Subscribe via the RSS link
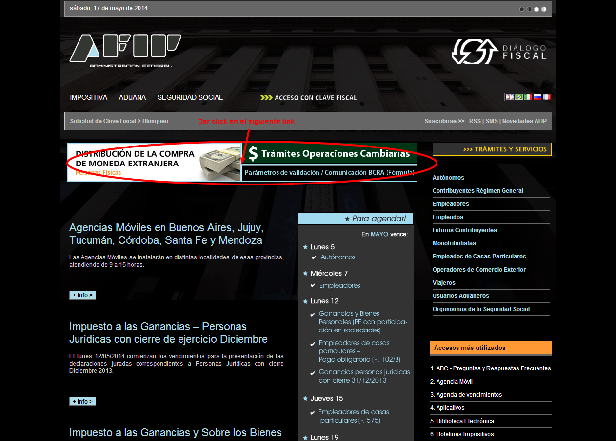 pyautogui.click(x=475, y=121)
